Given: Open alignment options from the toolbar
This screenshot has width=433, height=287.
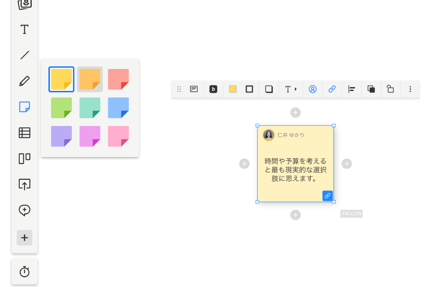Looking at the screenshot, I should click(x=351, y=89).
